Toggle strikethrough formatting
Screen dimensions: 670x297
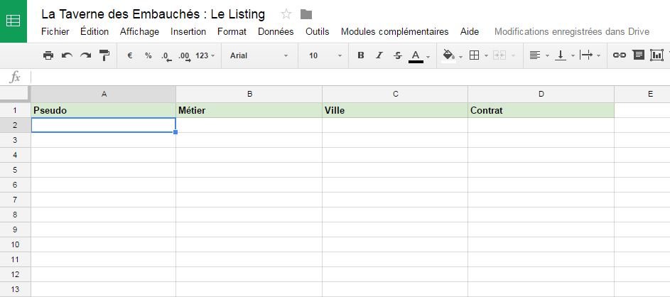[x=398, y=55]
